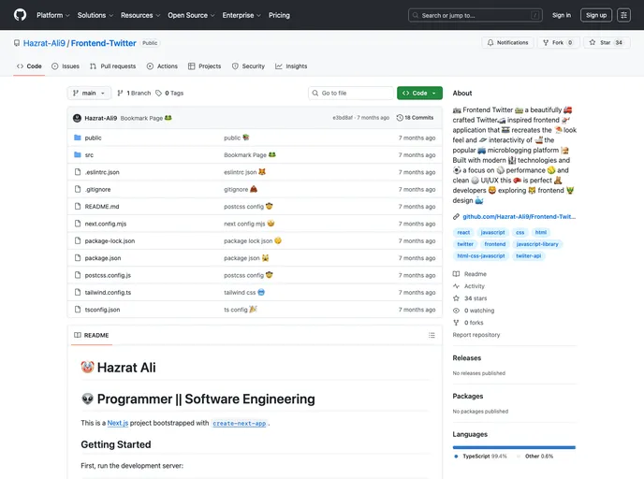Click the file icon of tsconfig.json
Image resolution: width=644 pixels, height=479 pixels.
(77, 310)
